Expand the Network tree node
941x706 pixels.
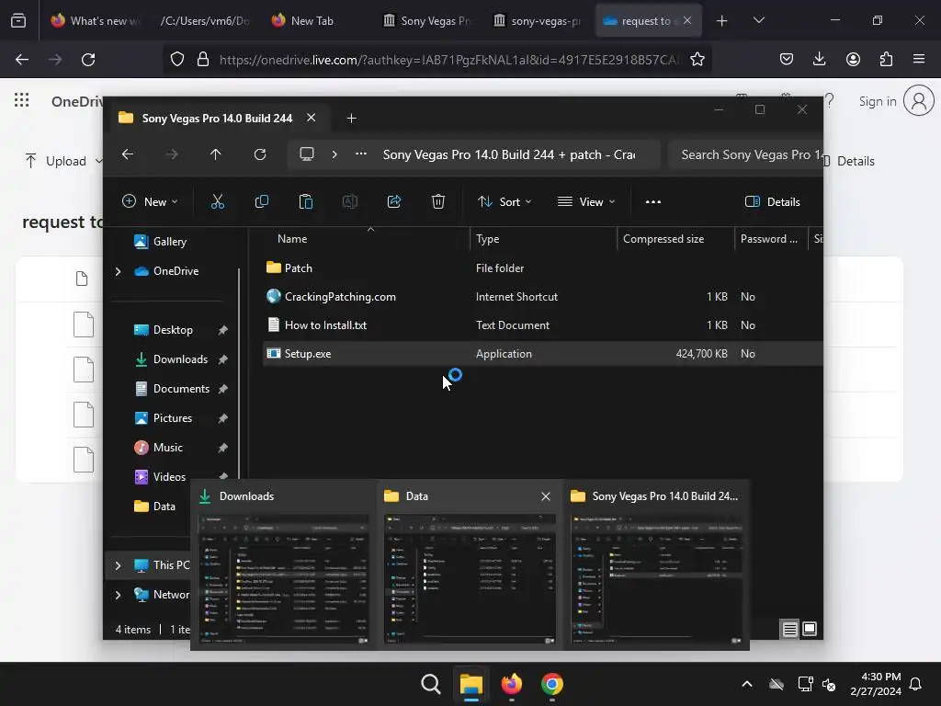click(x=119, y=595)
